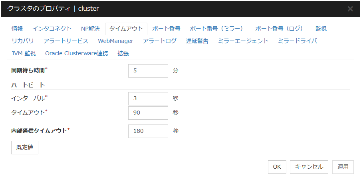361x179 pixels.
Task: Select the 内部通信タイムアウト input field
Action: click(148, 131)
